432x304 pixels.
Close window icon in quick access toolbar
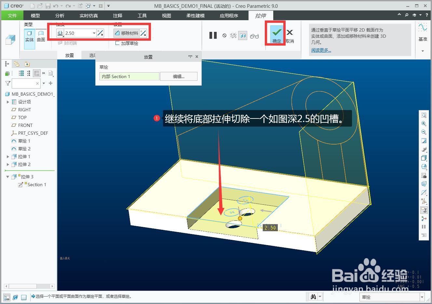pos(101,6)
